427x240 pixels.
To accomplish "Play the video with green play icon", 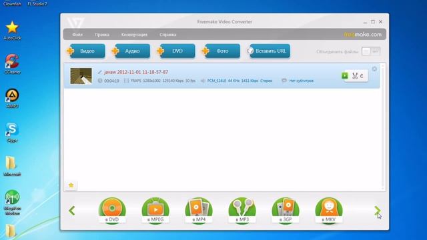I will pos(345,75).
